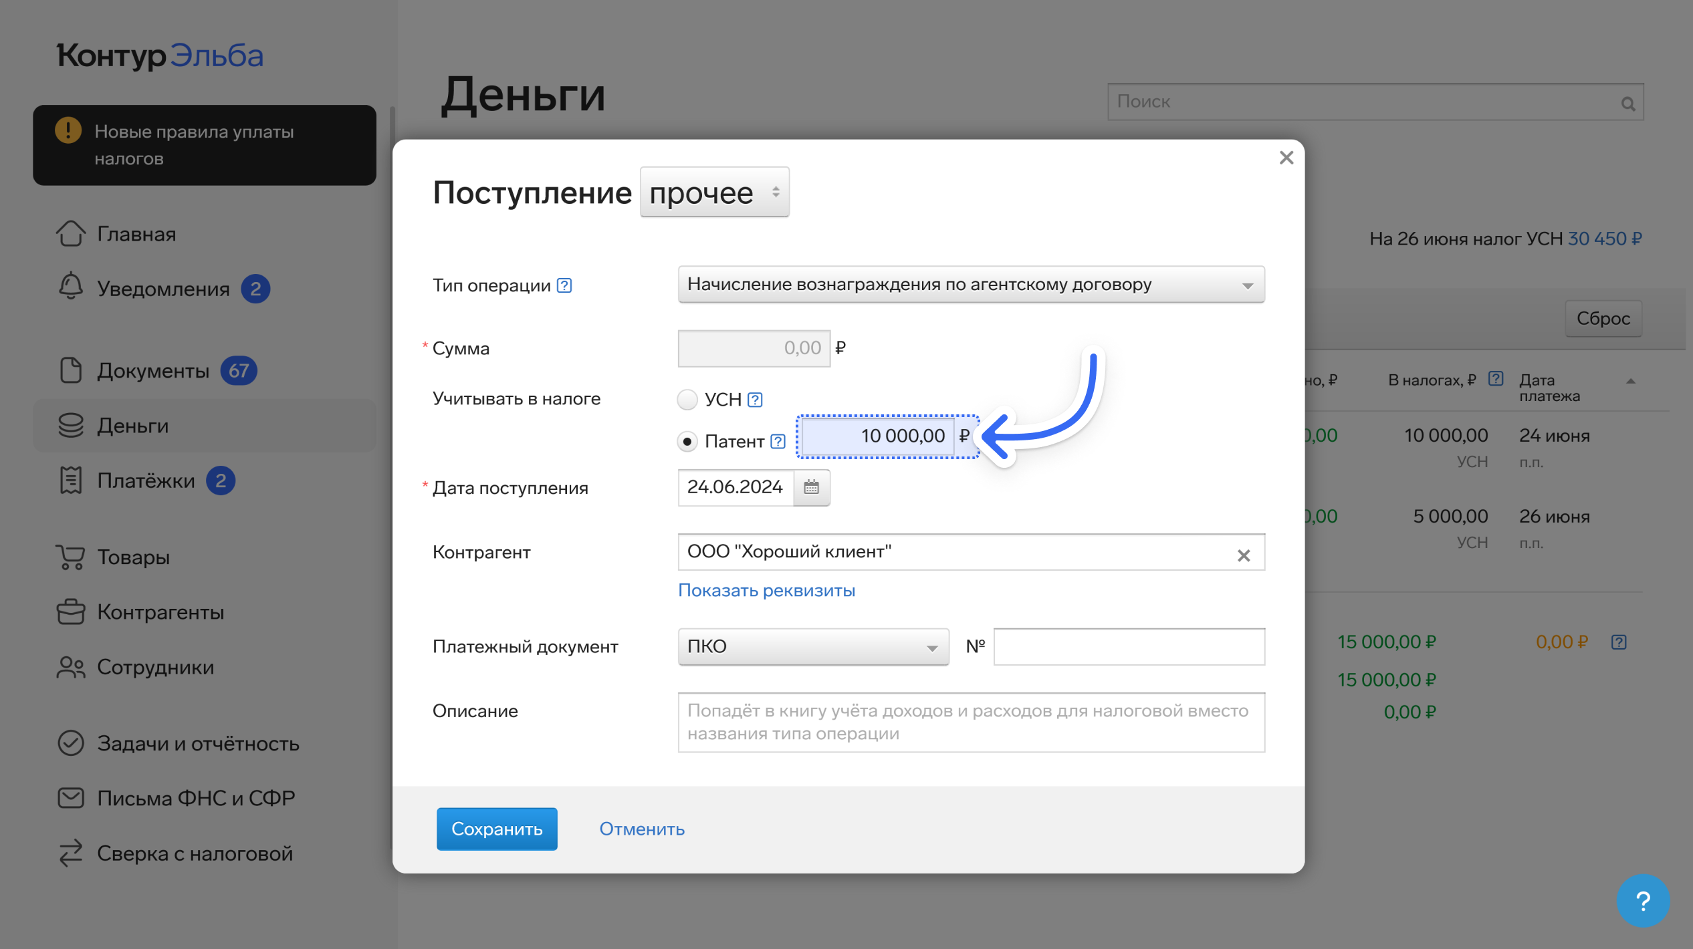Click the Письма ФНС и СФР envelope icon
Screen dimensions: 1693x949
pos(70,798)
